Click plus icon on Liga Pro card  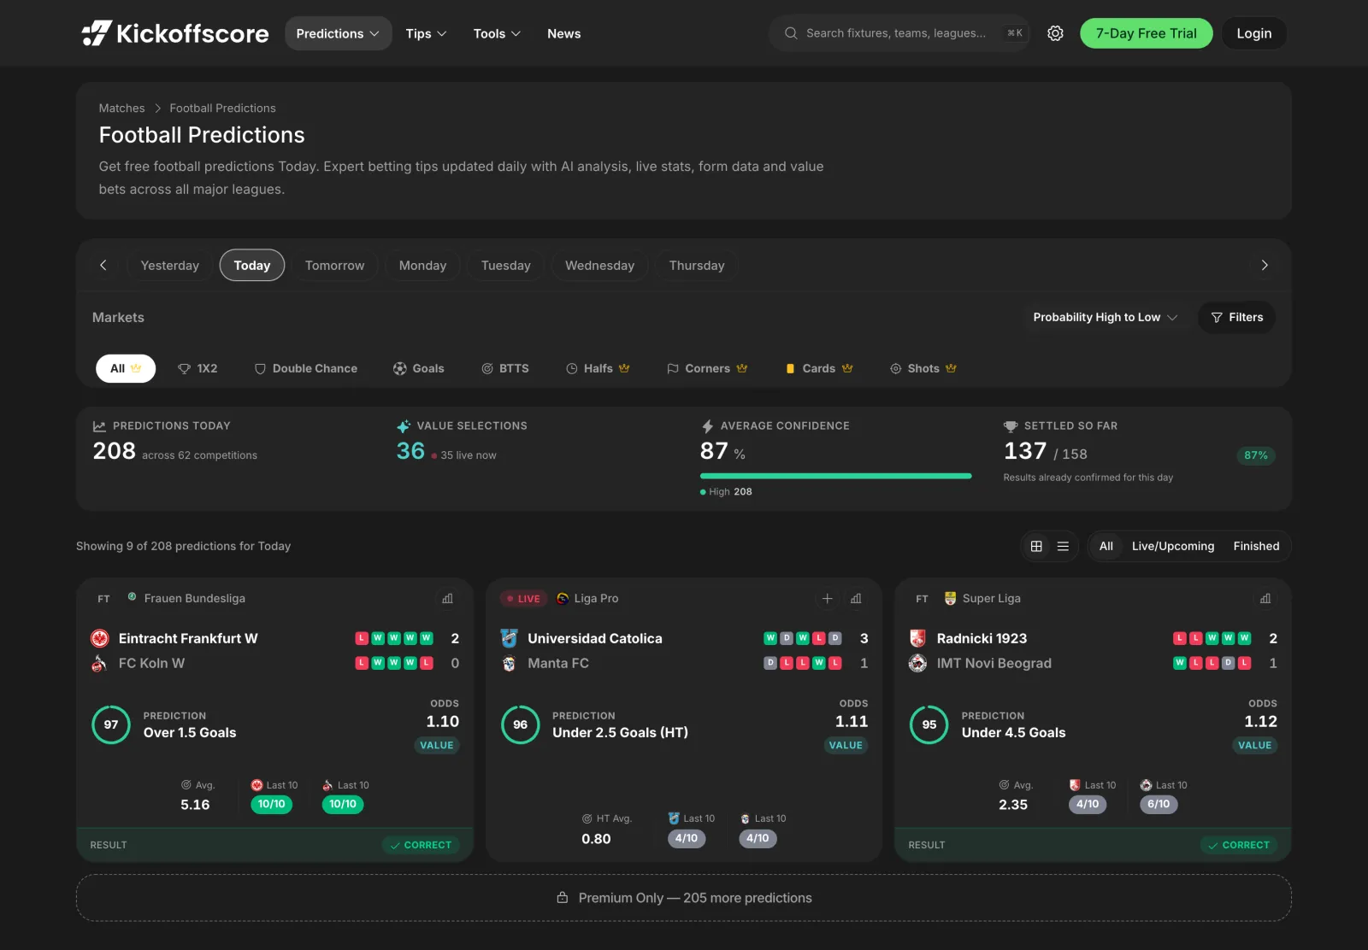click(827, 599)
